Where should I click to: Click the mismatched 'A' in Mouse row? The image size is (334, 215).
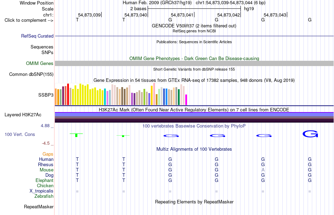(263, 170)
